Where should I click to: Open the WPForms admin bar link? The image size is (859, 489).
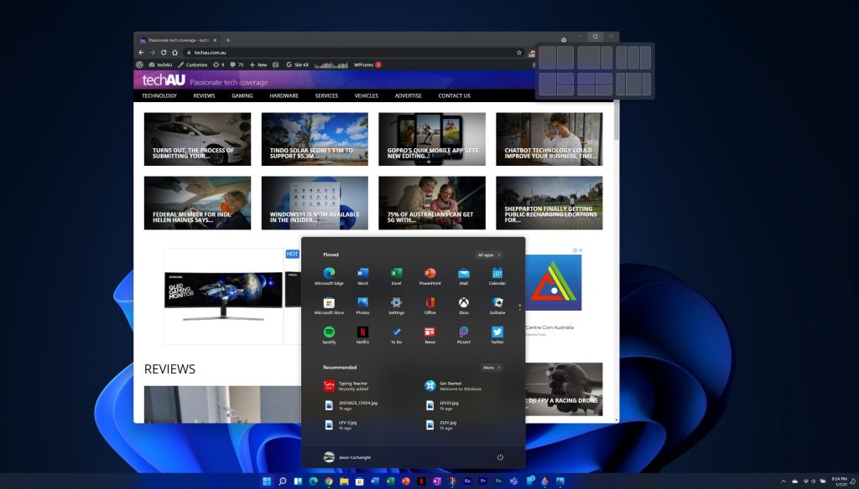365,64
